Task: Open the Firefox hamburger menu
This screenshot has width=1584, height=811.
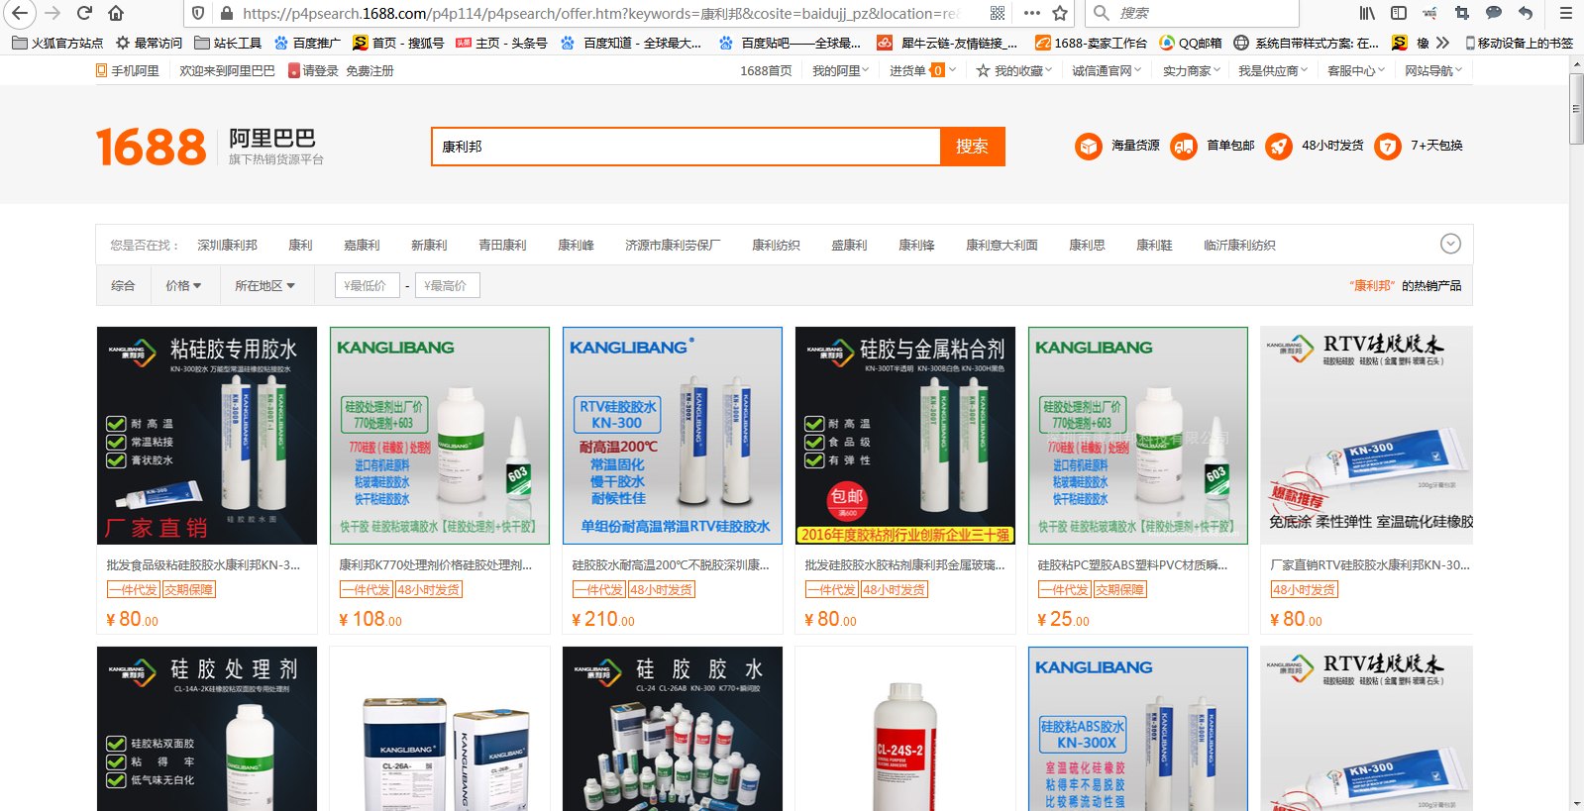Action: pyautogui.click(x=1566, y=13)
